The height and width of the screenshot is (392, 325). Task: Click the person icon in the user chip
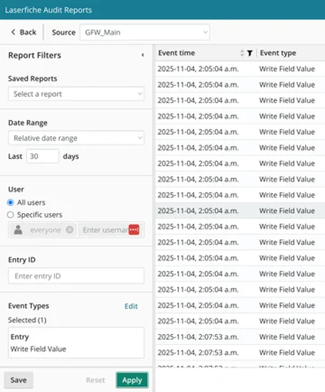pyautogui.click(x=18, y=229)
